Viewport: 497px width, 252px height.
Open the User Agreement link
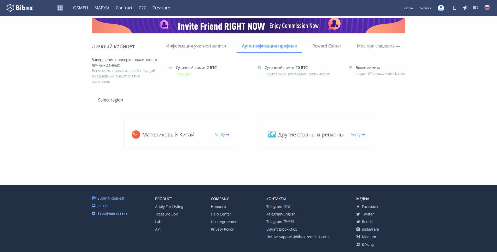coord(225,222)
